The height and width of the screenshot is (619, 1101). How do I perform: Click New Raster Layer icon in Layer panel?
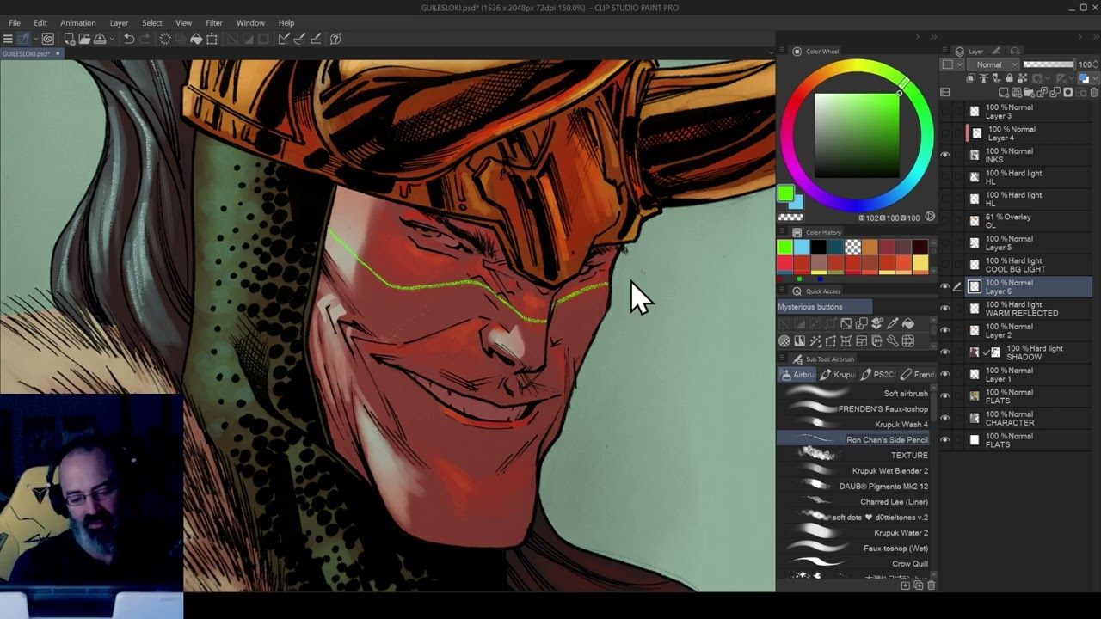point(1004,92)
